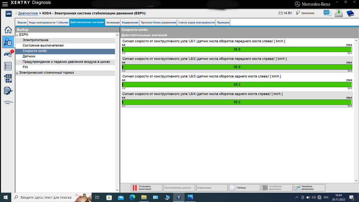Show hidden system tray icons chevron
This screenshot has height=202, width=359.
[x=297, y=197]
